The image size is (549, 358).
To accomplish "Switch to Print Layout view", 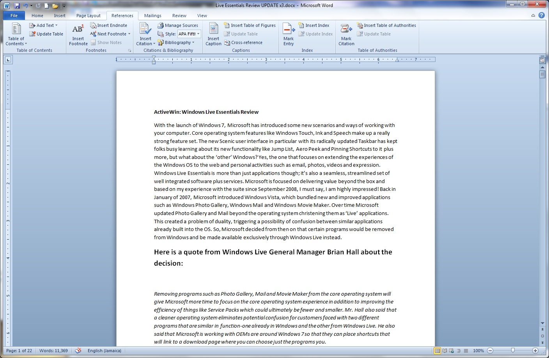I will (x=437, y=351).
